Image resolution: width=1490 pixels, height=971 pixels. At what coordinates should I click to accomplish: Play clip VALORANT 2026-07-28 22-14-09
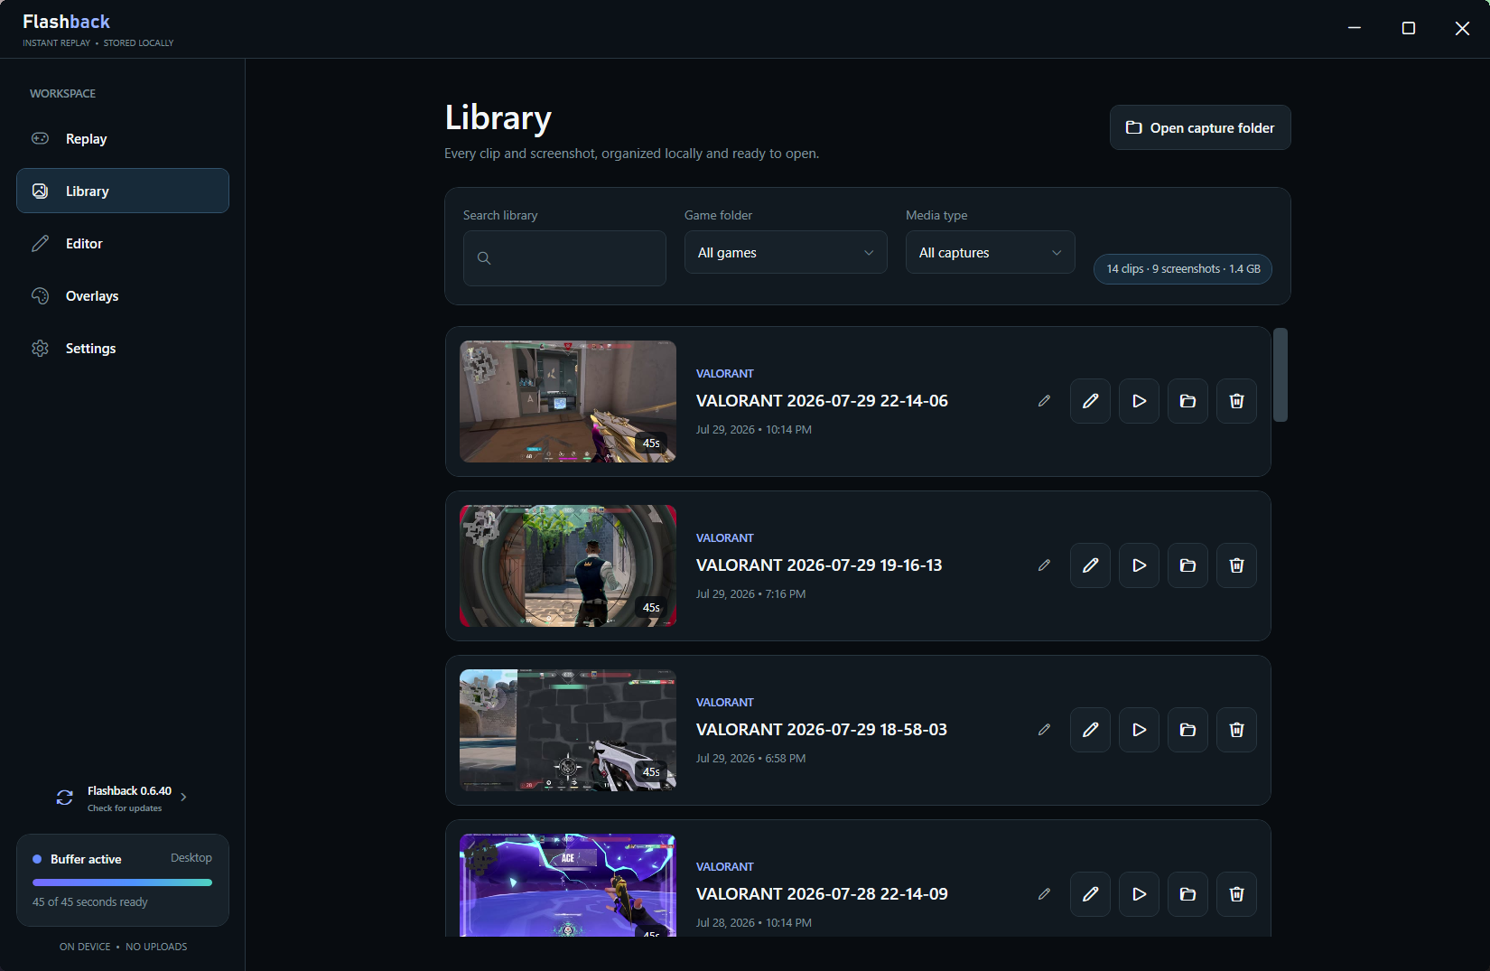1140,894
